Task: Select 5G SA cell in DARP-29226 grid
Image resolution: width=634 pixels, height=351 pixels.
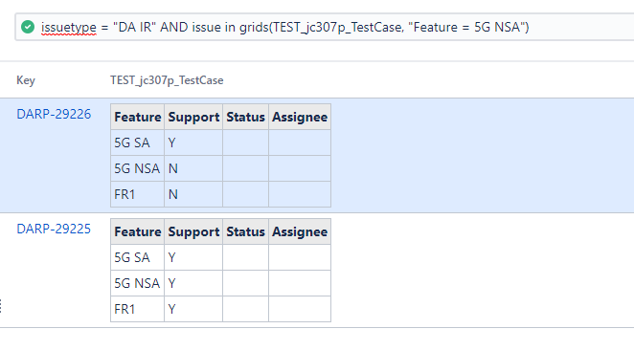Action: [x=138, y=143]
